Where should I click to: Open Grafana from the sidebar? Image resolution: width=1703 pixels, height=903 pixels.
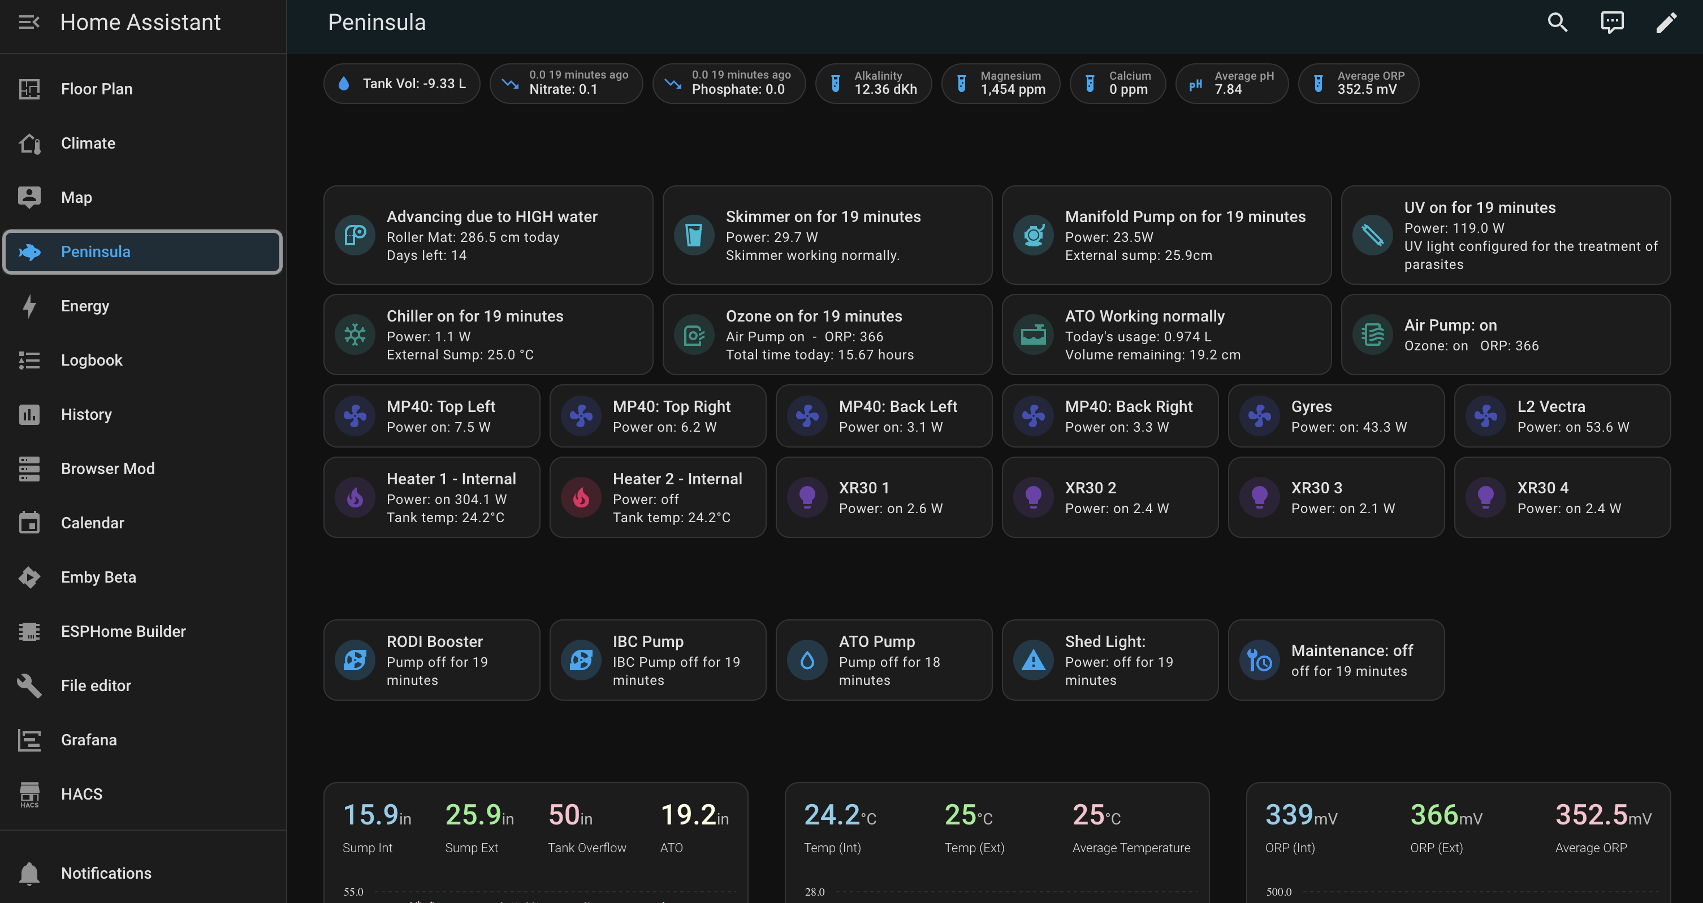[x=89, y=740]
